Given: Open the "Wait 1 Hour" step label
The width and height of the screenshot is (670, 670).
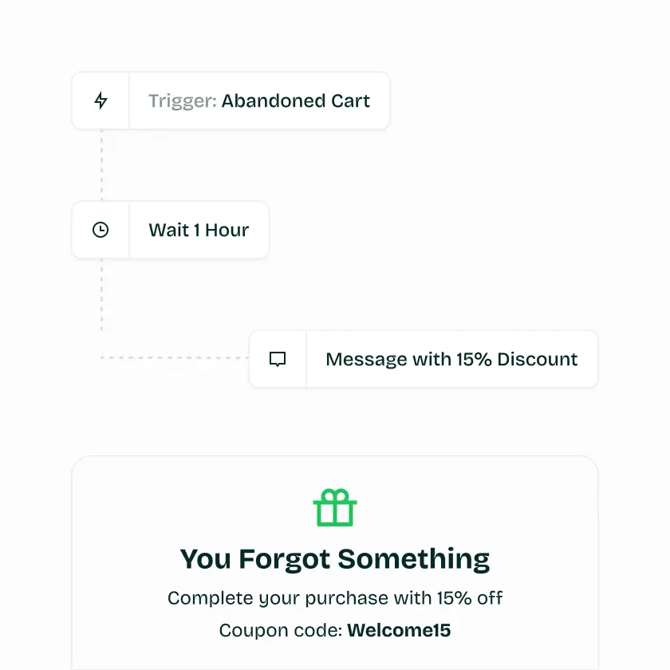Looking at the screenshot, I should point(199,231).
